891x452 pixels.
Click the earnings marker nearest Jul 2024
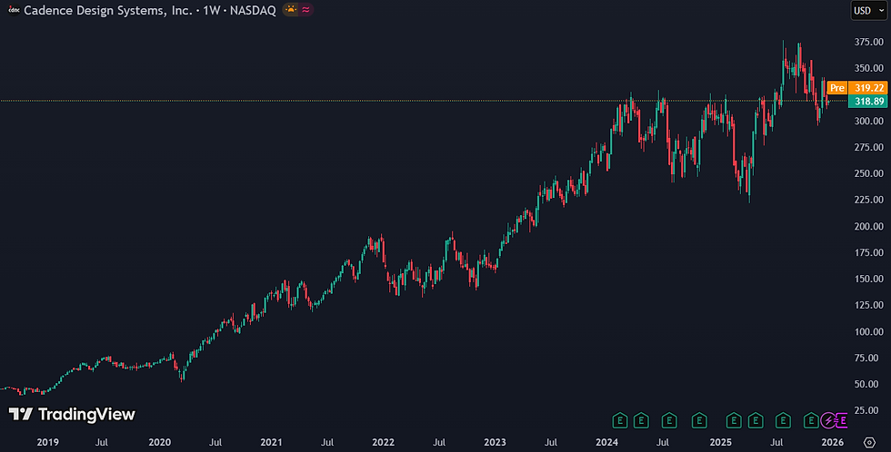click(669, 420)
